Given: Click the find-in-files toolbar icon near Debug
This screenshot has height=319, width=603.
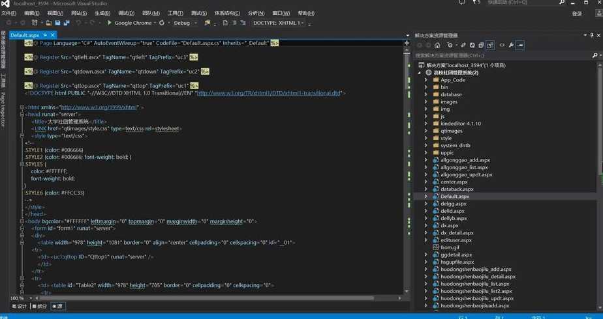Looking at the screenshot, I should tap(208, 23).
